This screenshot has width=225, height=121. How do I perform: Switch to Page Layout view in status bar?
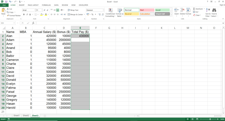click(192, 119)
